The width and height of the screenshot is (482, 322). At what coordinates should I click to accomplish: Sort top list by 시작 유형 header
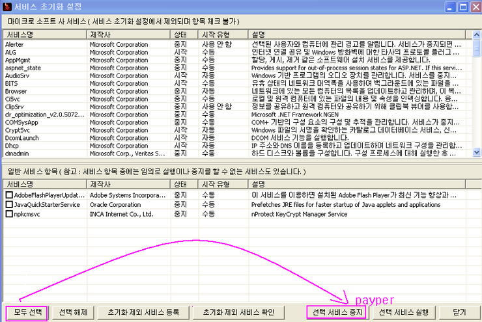tap(222, 34)
